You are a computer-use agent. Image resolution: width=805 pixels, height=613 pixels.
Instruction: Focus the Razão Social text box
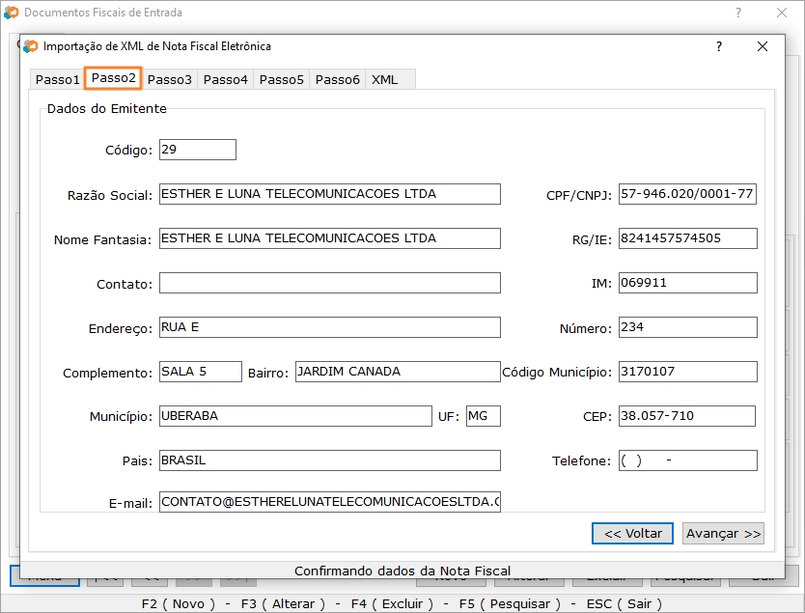point(329,194)
